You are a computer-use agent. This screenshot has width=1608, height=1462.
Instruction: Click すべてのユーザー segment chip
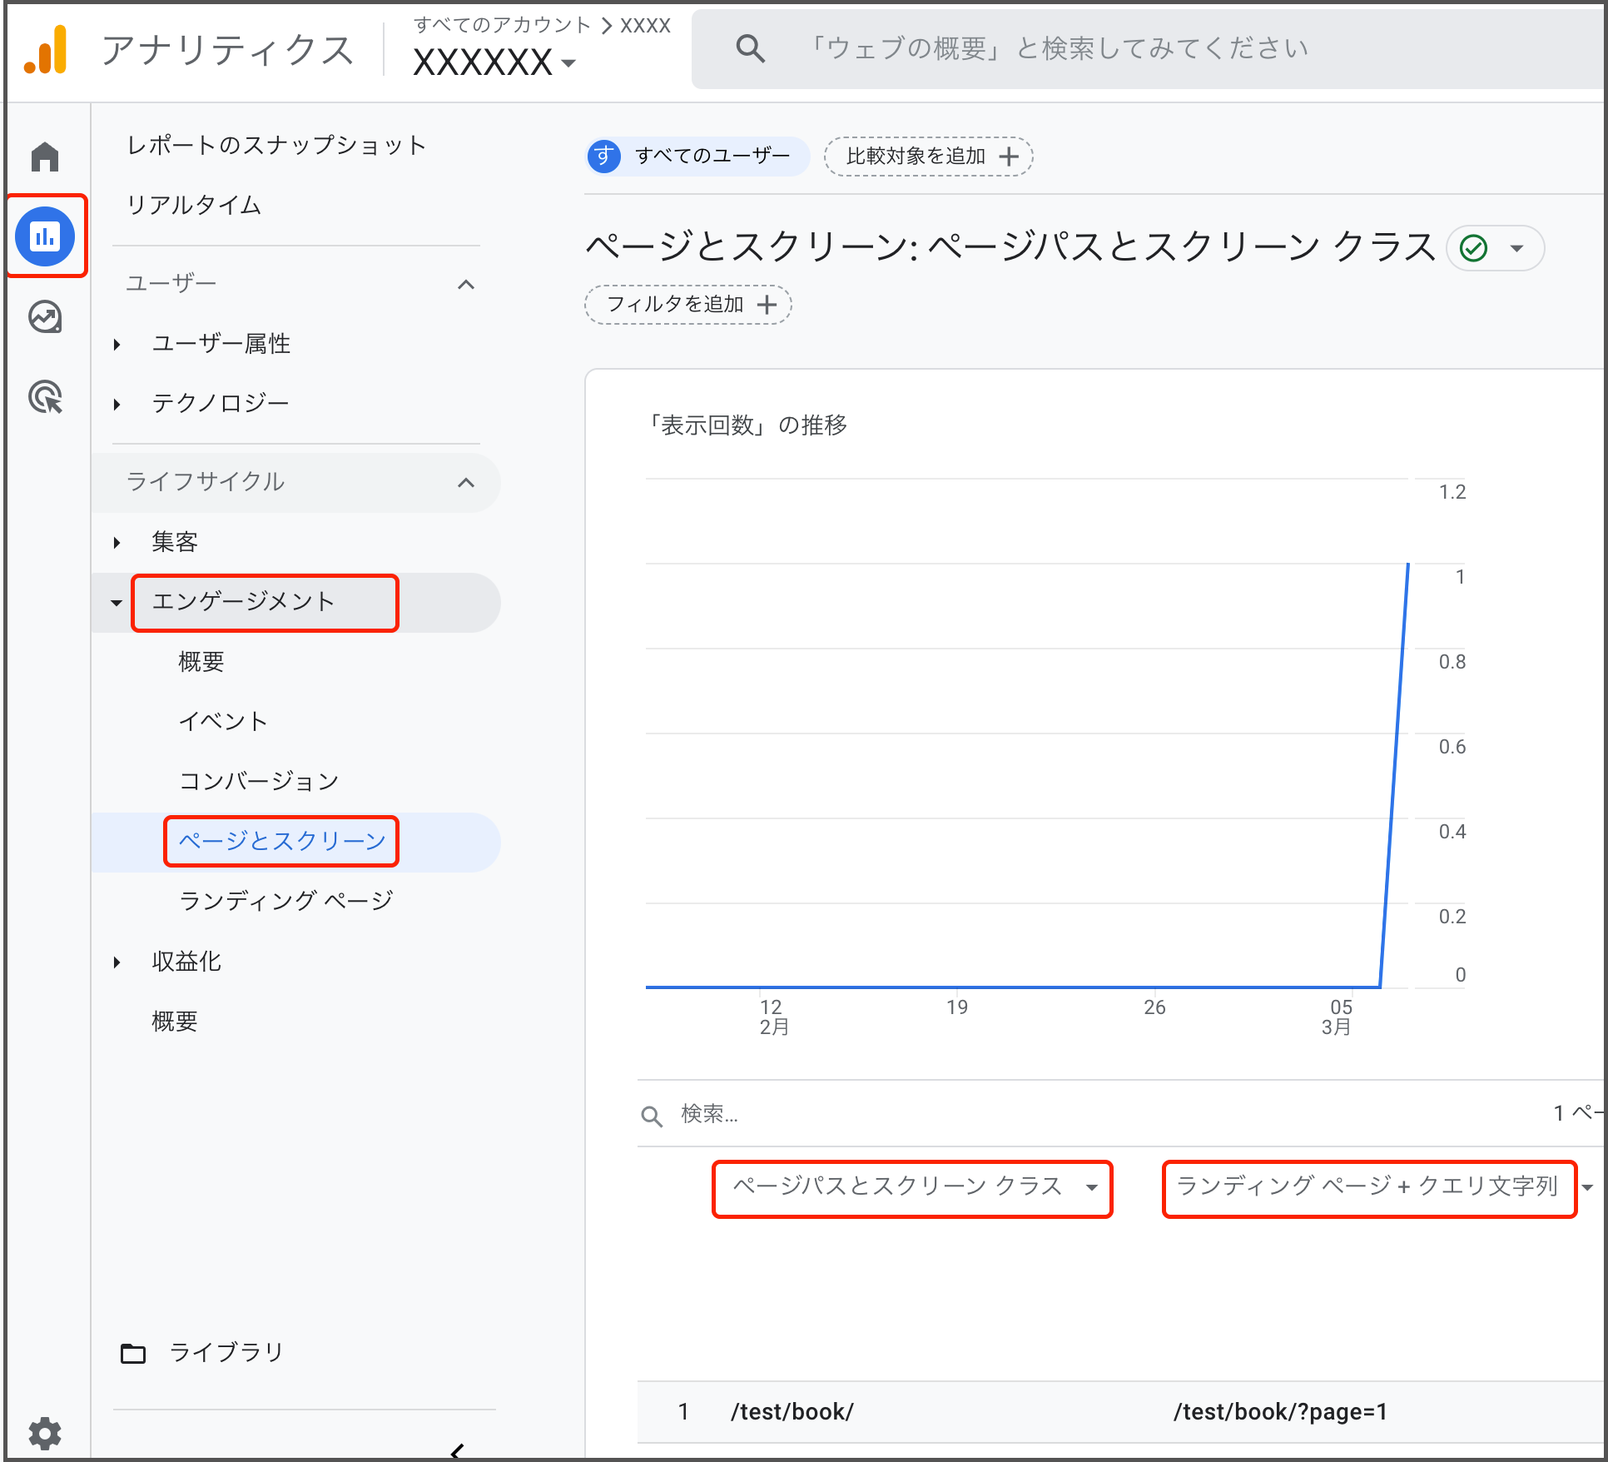coord(697,156)
